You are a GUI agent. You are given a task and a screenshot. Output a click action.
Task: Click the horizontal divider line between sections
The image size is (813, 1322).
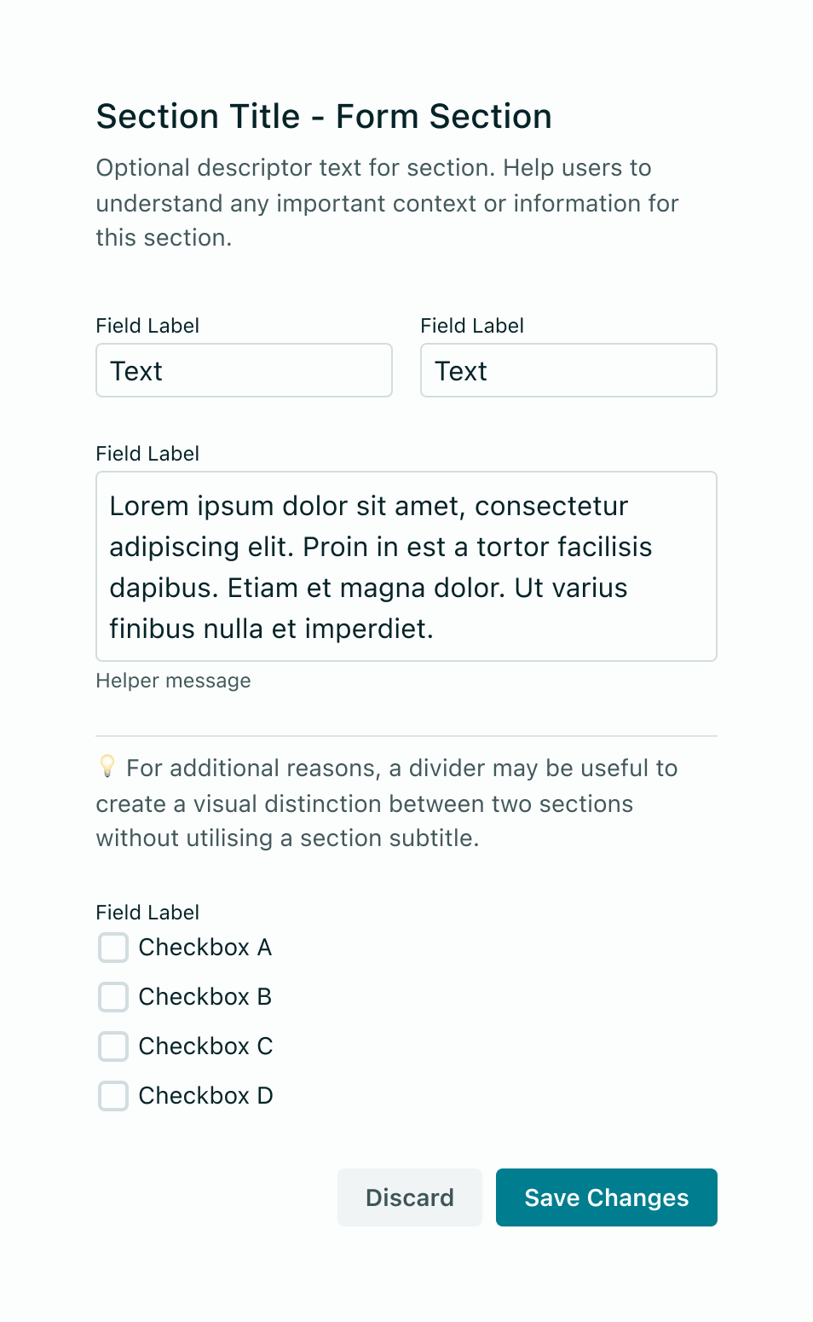(x=406, y=735)
